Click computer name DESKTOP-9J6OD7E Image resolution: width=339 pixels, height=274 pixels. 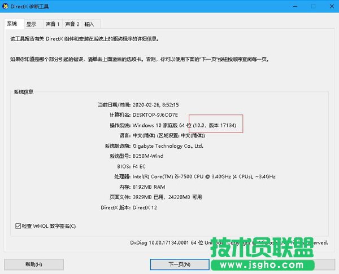155,115
